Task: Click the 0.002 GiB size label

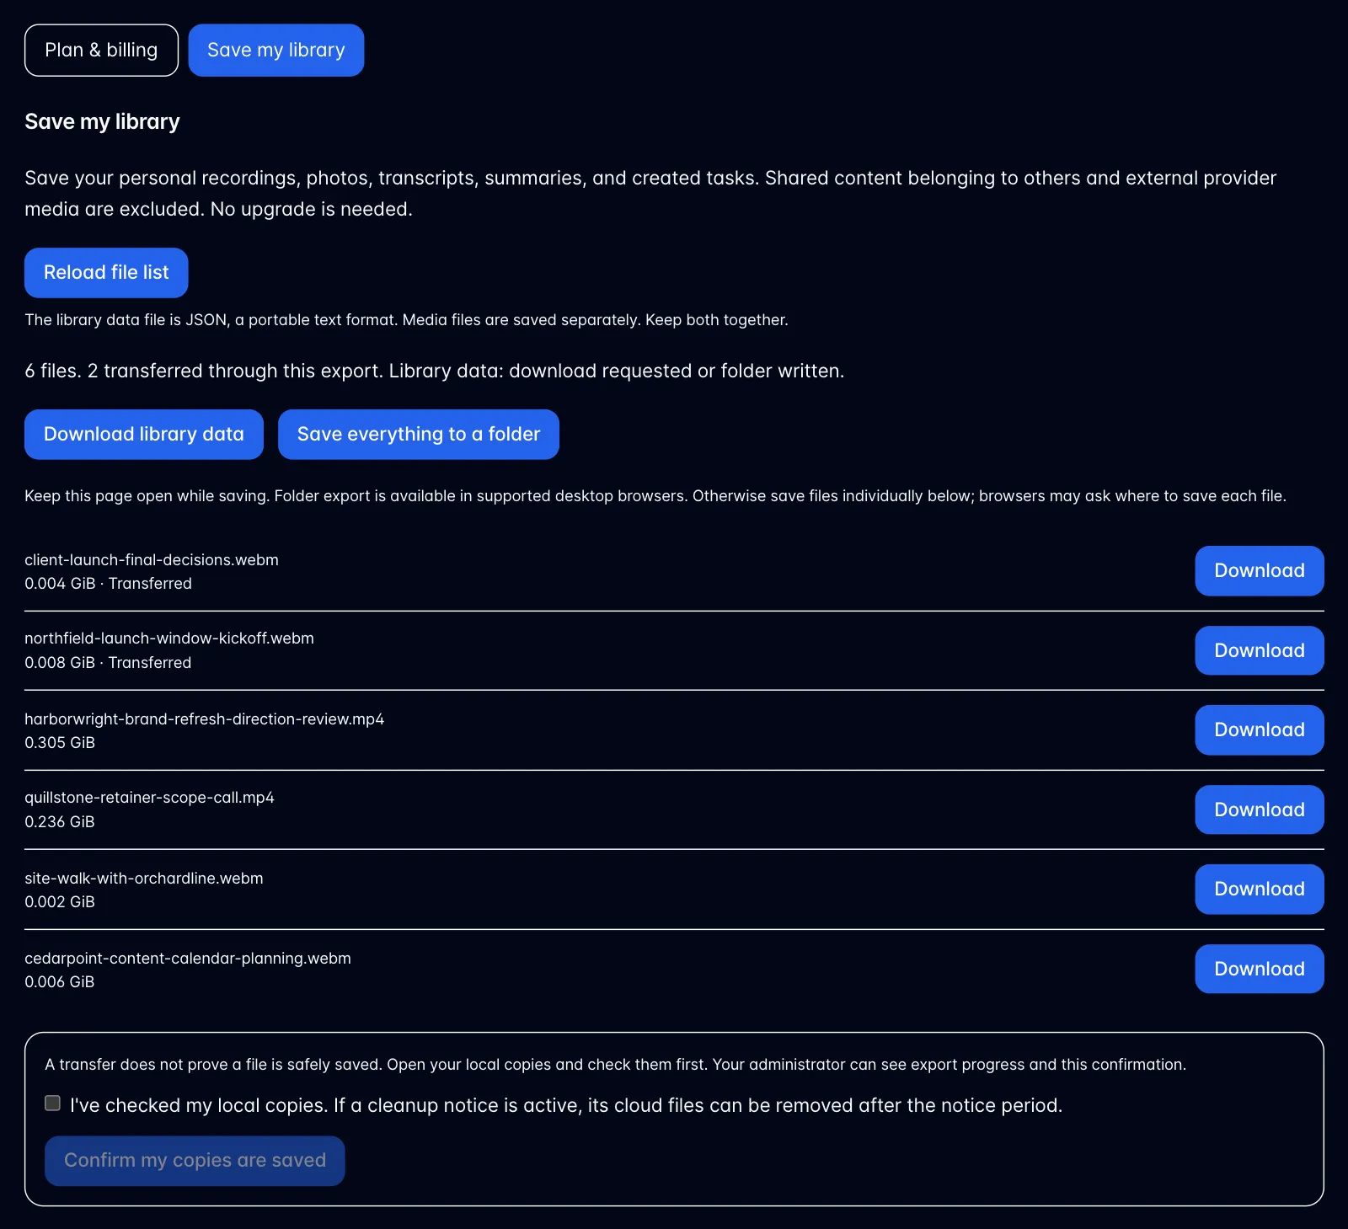Action: [60, 902]
